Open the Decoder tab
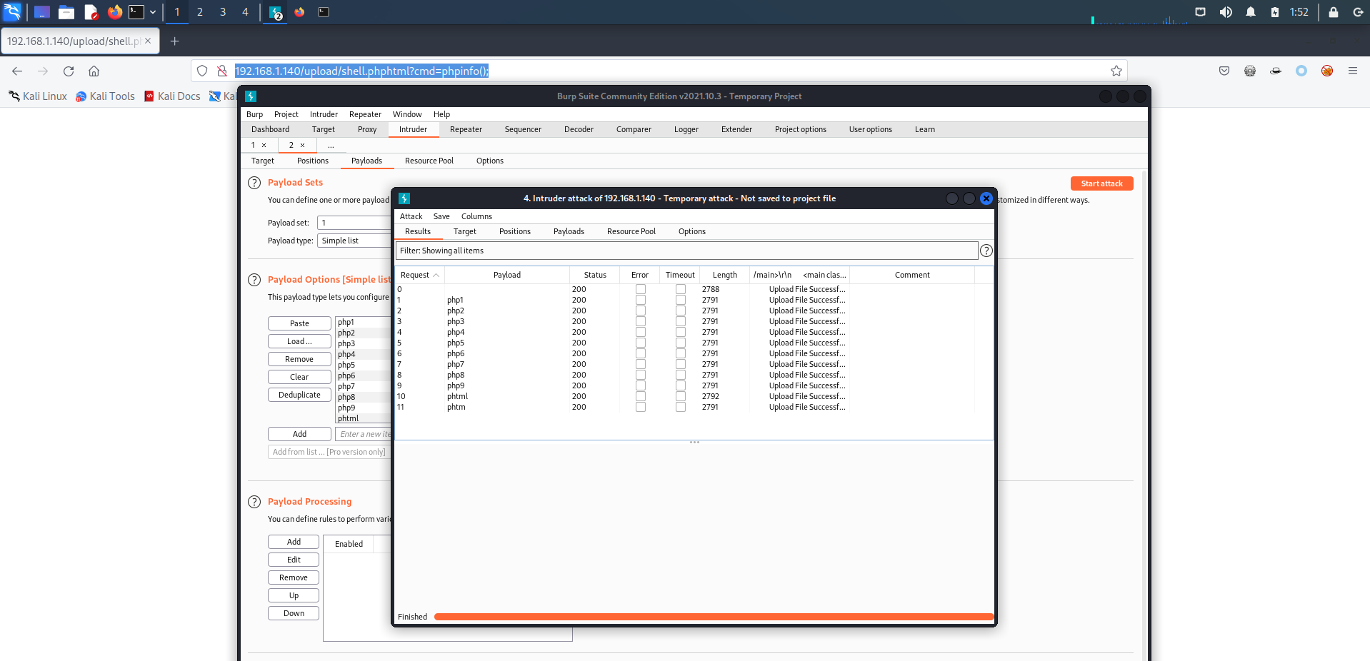This screenshot has height=661, width=1370. [x=579, y=129]
